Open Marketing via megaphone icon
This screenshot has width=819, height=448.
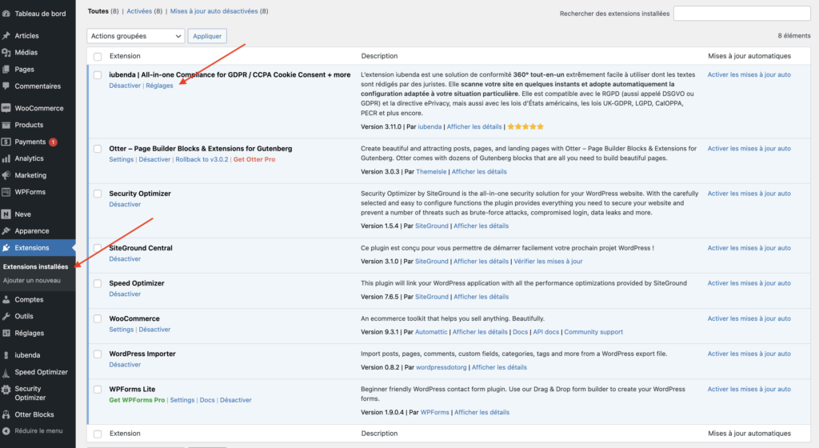pyautogui.click(x=6, y=175)
